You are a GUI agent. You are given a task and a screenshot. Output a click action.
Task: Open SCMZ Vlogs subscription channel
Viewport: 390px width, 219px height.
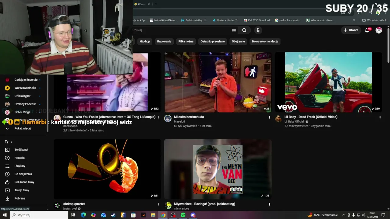pyautogui.click(x=23, y=112)
